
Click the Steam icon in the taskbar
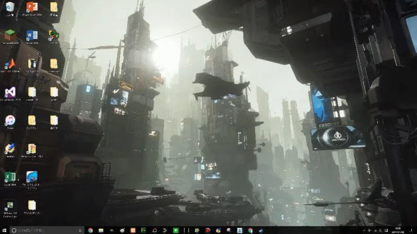pos(262,230)
